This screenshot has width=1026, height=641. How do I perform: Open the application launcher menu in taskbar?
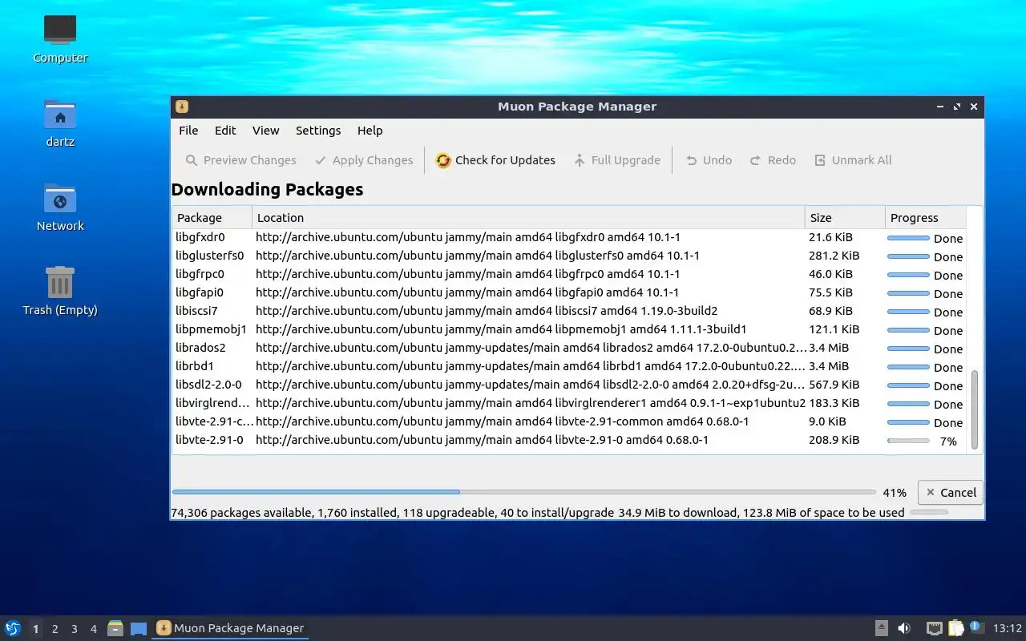[13, 628]
